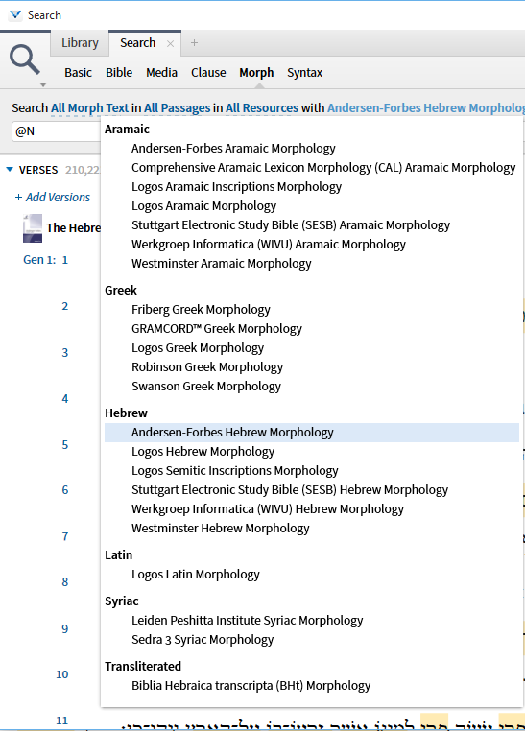Select Logos Aramaic Morphology
Viewport: 525px width, 731px height.
pos(203,205)
